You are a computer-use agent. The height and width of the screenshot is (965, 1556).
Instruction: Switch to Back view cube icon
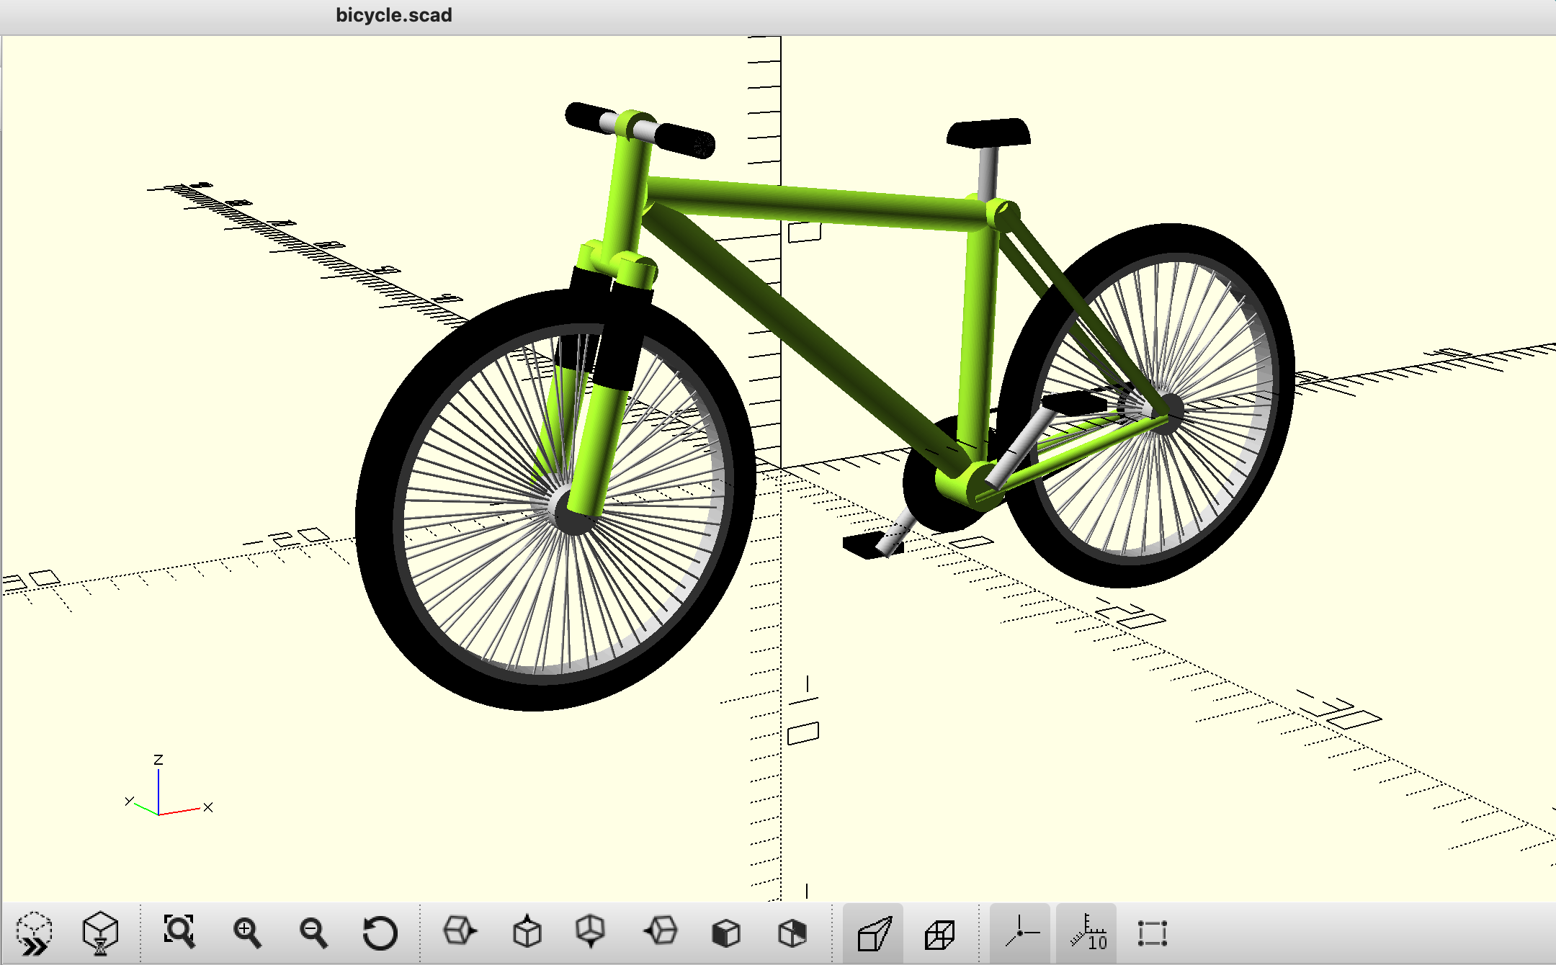coord(792,933)
